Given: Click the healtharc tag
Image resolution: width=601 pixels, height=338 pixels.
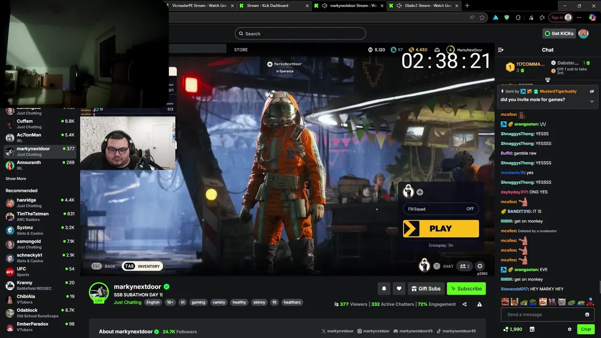Looking at the screenshot, I should tap(292, 302).
